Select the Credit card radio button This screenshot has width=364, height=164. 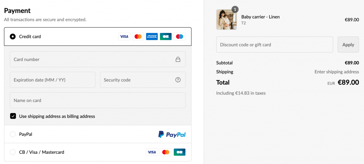[13, 36]
